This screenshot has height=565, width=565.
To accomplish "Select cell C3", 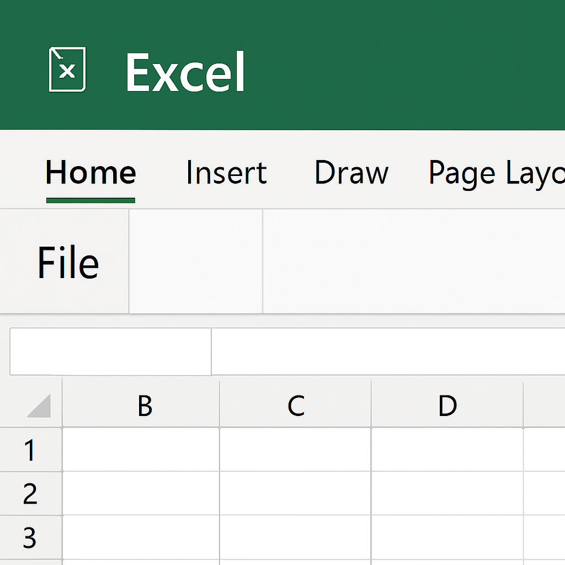I will click(295, 537).
